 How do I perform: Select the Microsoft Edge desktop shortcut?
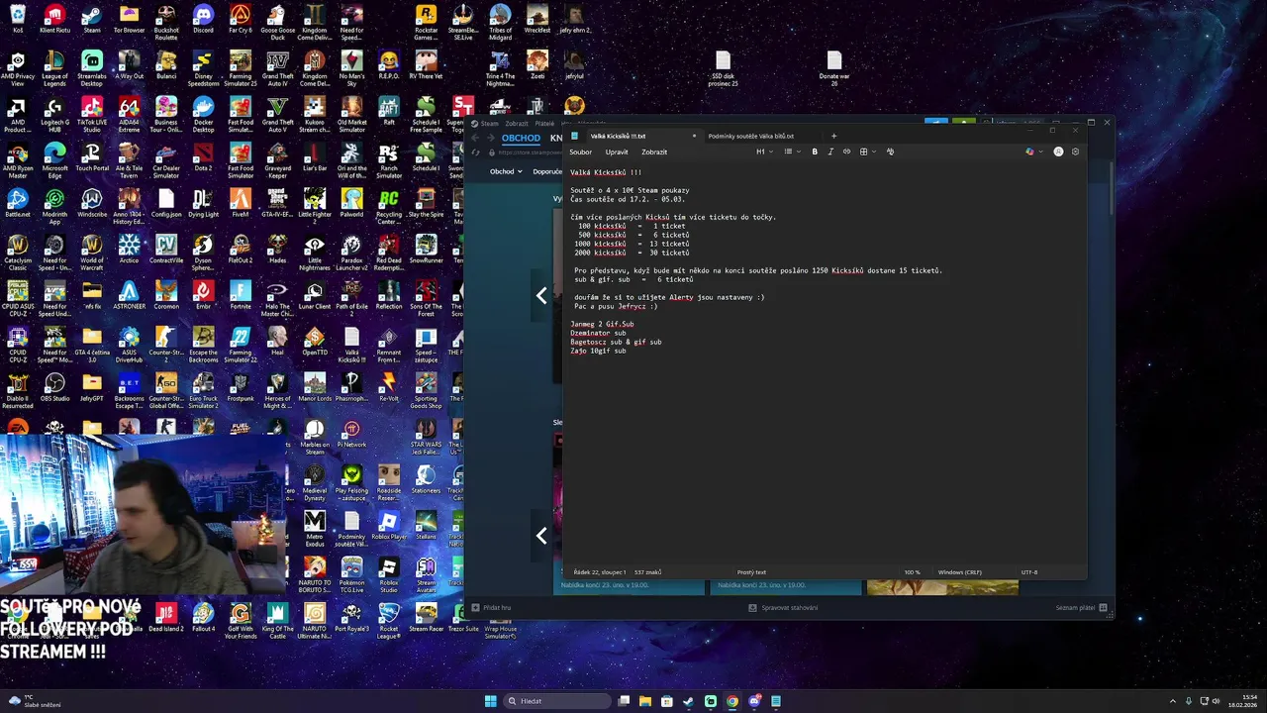[x=54, y=161]
